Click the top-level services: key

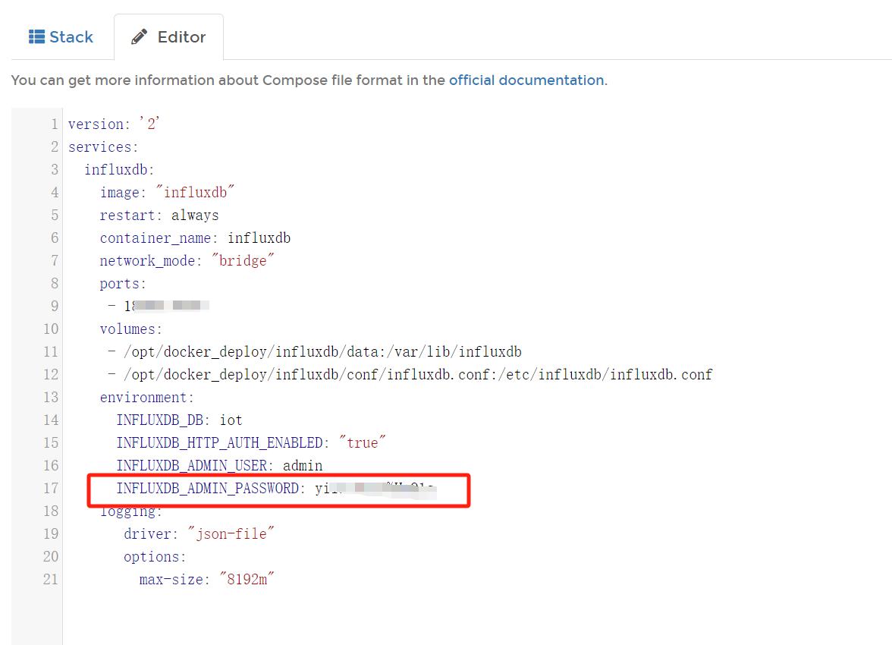(103, 146)
